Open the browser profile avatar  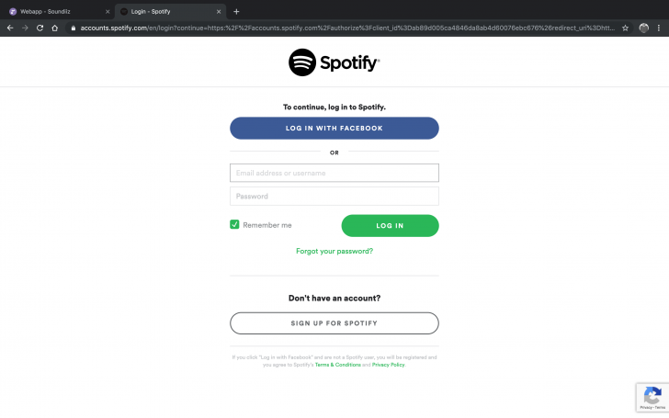(x=644, y=28)
